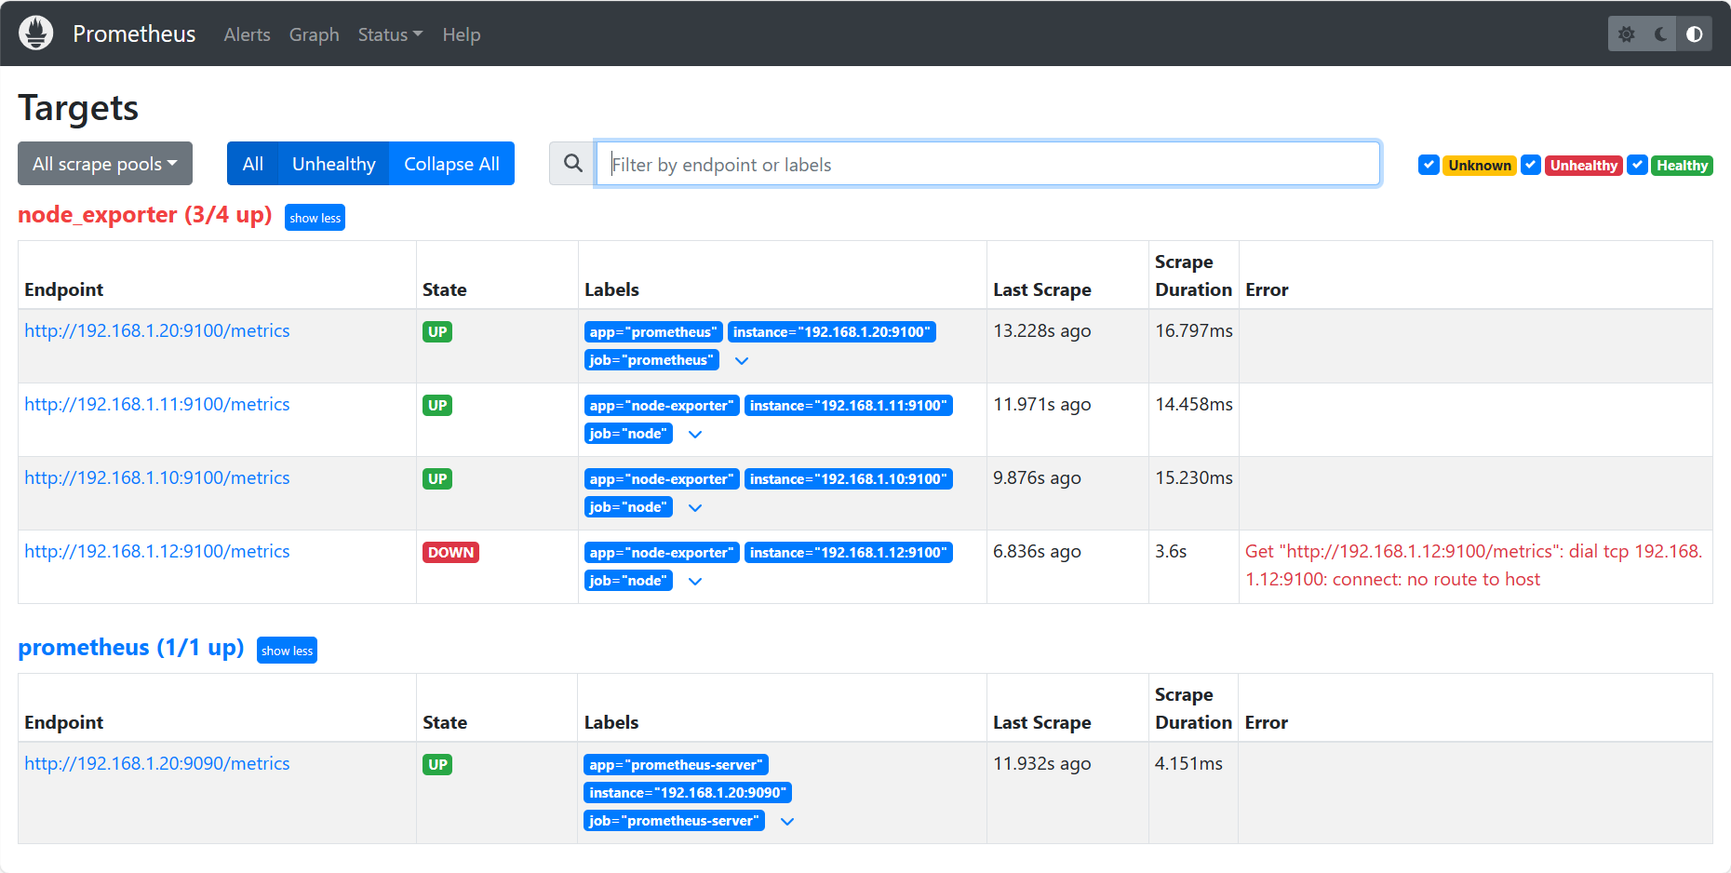Click the DOWN state badge
This screenshot has width=1731, height=873.
click(450, 552)
